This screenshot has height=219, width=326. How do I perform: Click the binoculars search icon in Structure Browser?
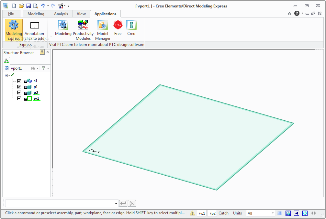[x=33, y=68]
